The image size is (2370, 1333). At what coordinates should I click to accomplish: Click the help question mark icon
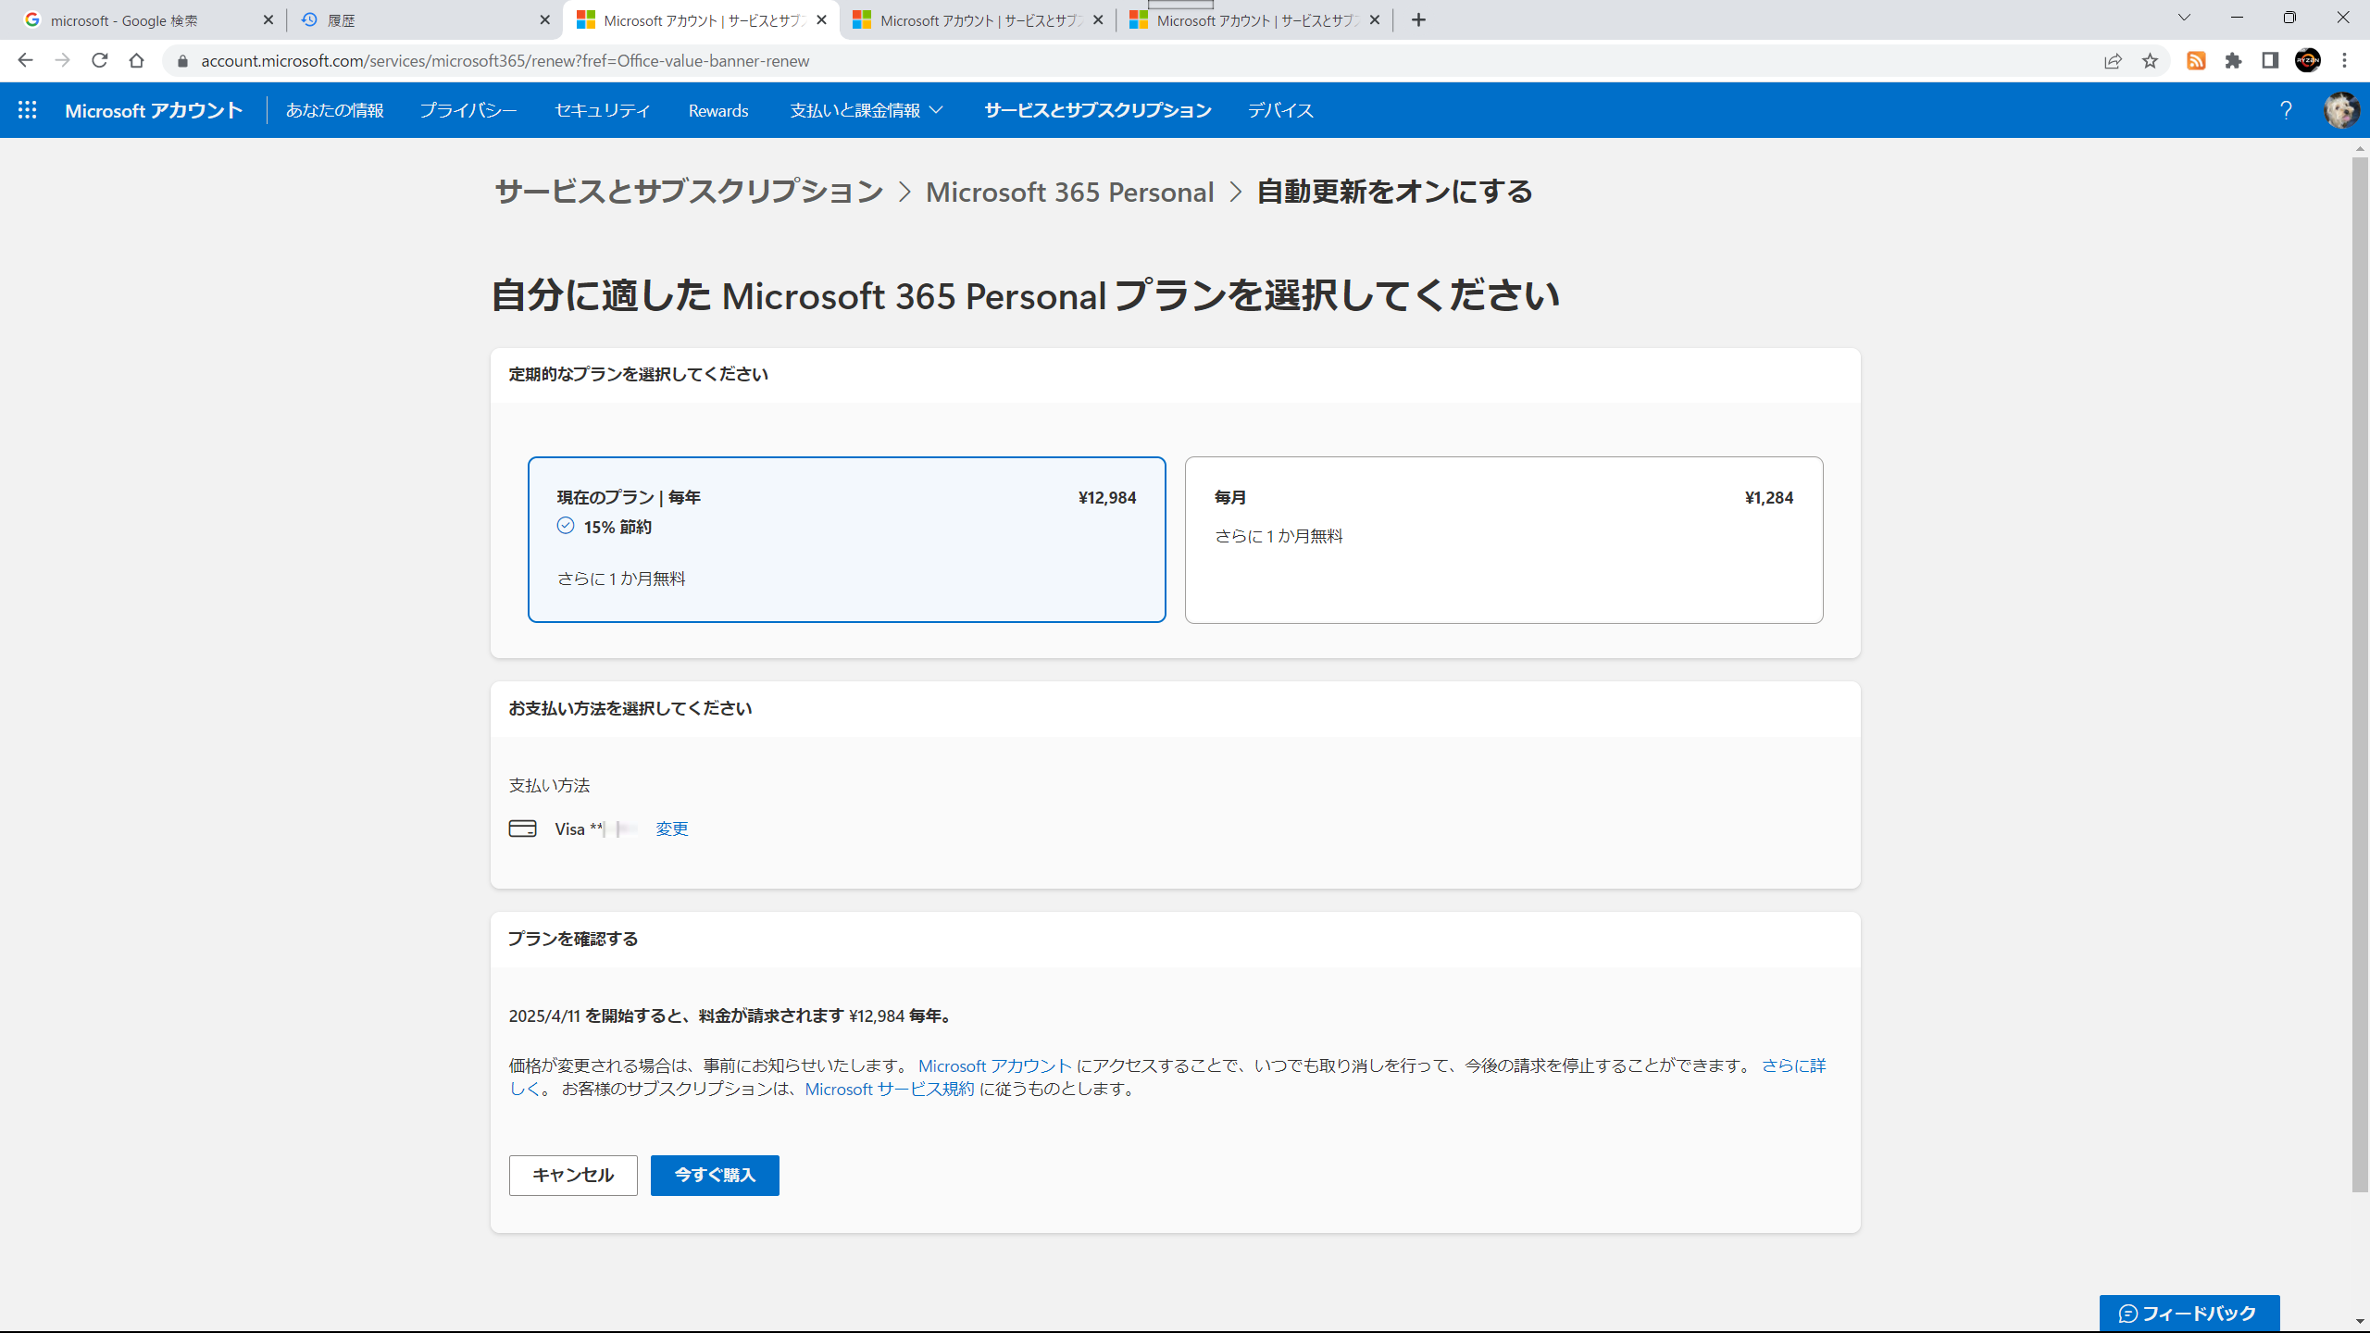point(2286,110)
